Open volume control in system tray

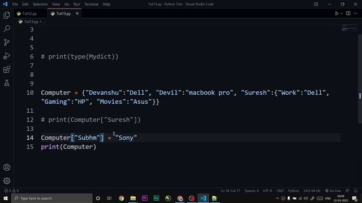click(306, 198)
